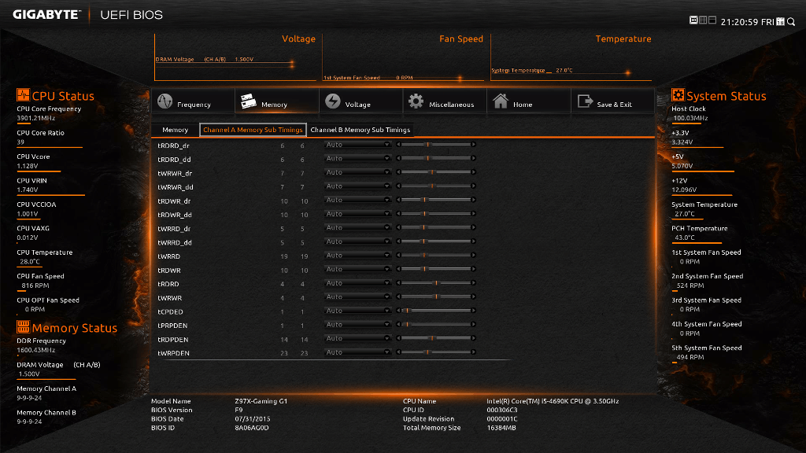Open the Frequency section with the gauge icon
Screen dimensions: 806x453
[x=194, y=101]
